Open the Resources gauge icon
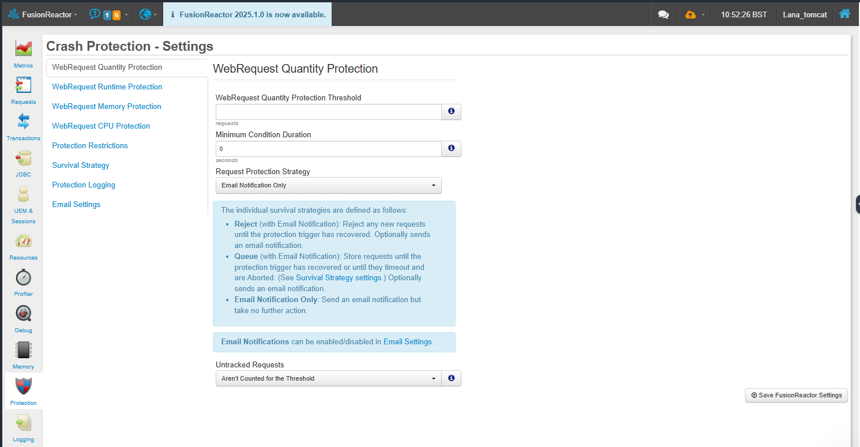This screenshot has height=447, width=860. (24, 241)
